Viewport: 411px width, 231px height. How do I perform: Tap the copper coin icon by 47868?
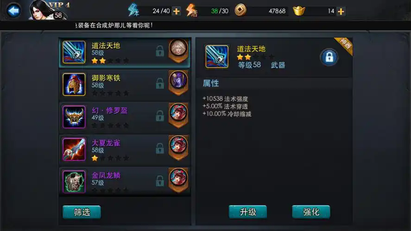(240, 11)
